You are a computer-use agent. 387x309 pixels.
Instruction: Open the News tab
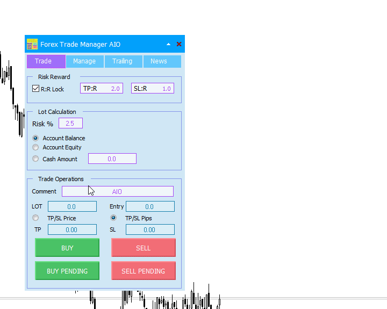(x=162, y=61)
